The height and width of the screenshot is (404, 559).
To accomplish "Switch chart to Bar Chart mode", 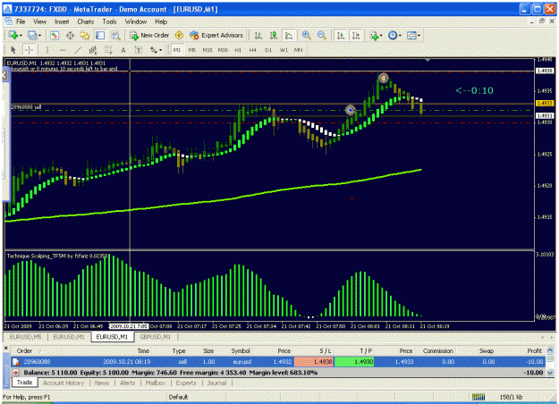I will pos(258,35).
